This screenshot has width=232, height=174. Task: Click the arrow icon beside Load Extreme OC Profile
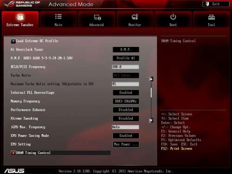pyautogui.click(x=13, y=41)
